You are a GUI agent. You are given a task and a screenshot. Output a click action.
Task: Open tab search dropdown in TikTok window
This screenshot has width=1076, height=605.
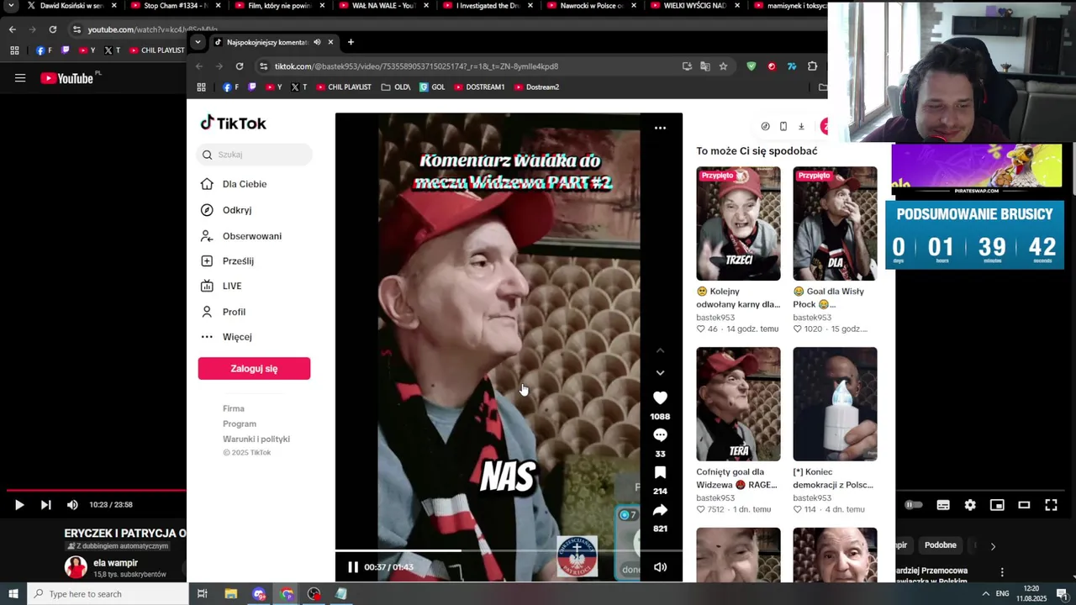tap(198, 42)
